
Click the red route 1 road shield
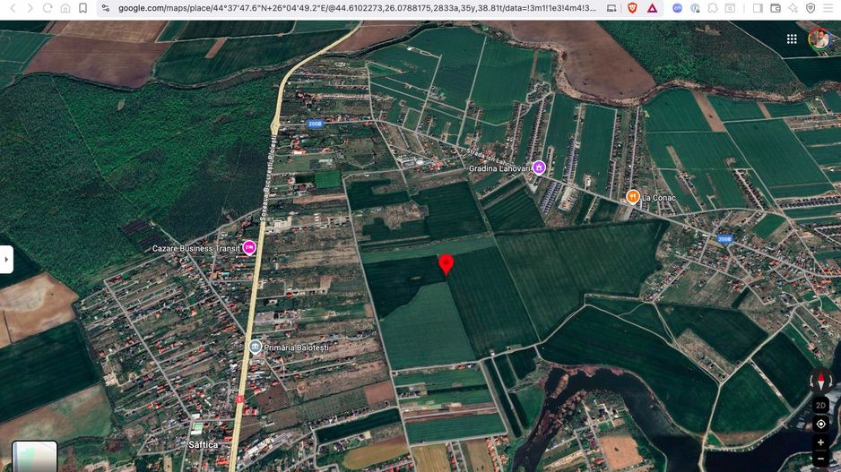coord(239,399)
